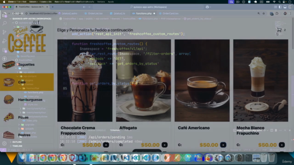Viewport: 294px width, 165px height.
Task: Open the browser extensions puzzle icon
Action: pyautogui.click(x=277, y=13)
